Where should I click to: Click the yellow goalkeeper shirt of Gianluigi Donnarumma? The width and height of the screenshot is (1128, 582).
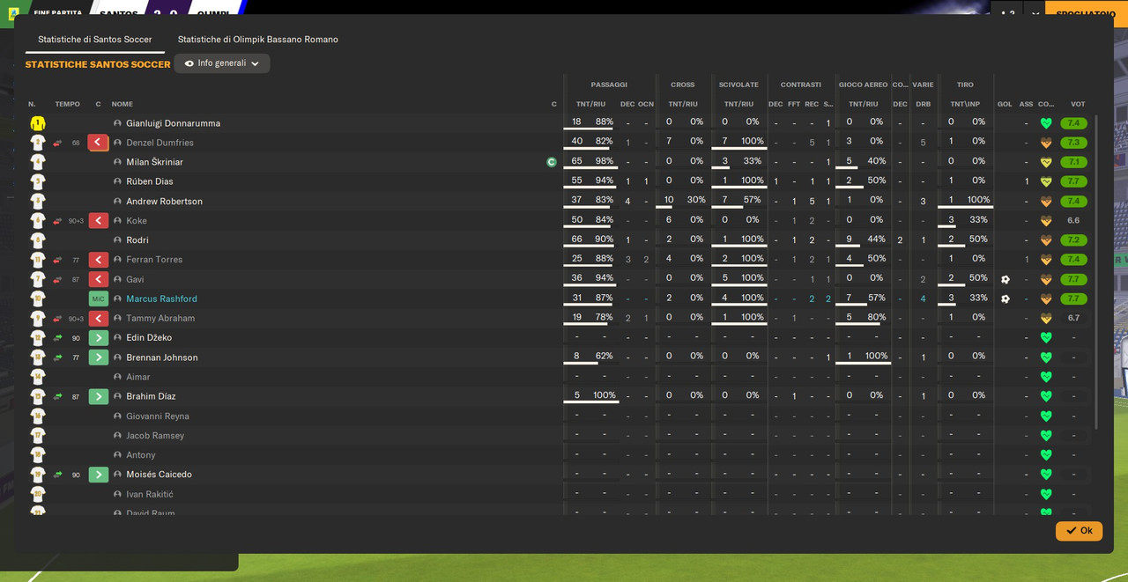(x=38, y=123)
